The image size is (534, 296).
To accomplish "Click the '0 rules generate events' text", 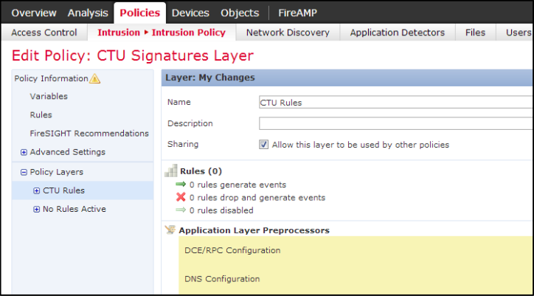I will click(x=237, y=185).
